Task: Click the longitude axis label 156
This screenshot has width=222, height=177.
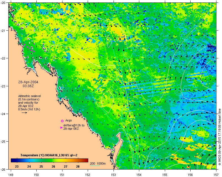Action: 191,175
